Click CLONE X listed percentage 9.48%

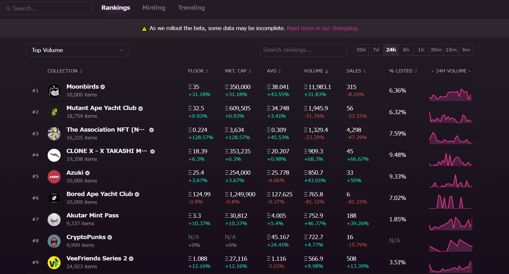(x=398, y=155)
